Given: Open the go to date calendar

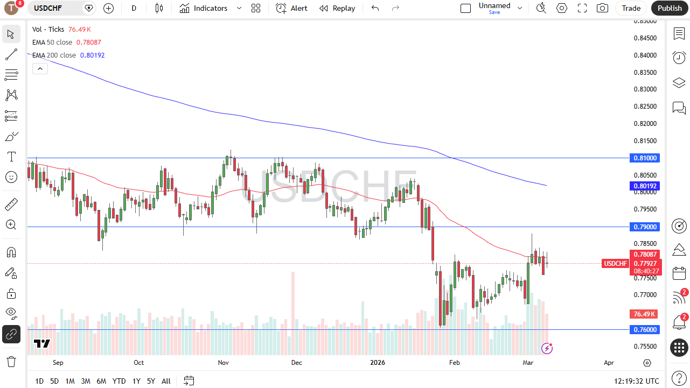Looking at the screenshot, I should click(189, 381).
